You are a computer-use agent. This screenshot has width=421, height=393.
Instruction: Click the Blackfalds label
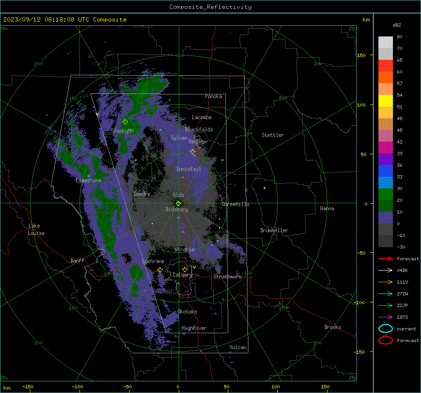click(x=199, y=129)
